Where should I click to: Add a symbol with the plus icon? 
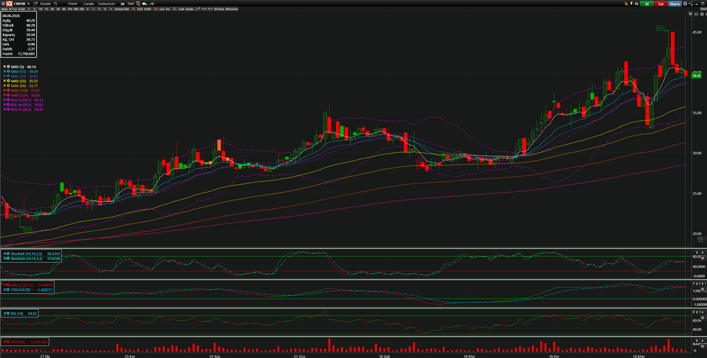(29, 4)
